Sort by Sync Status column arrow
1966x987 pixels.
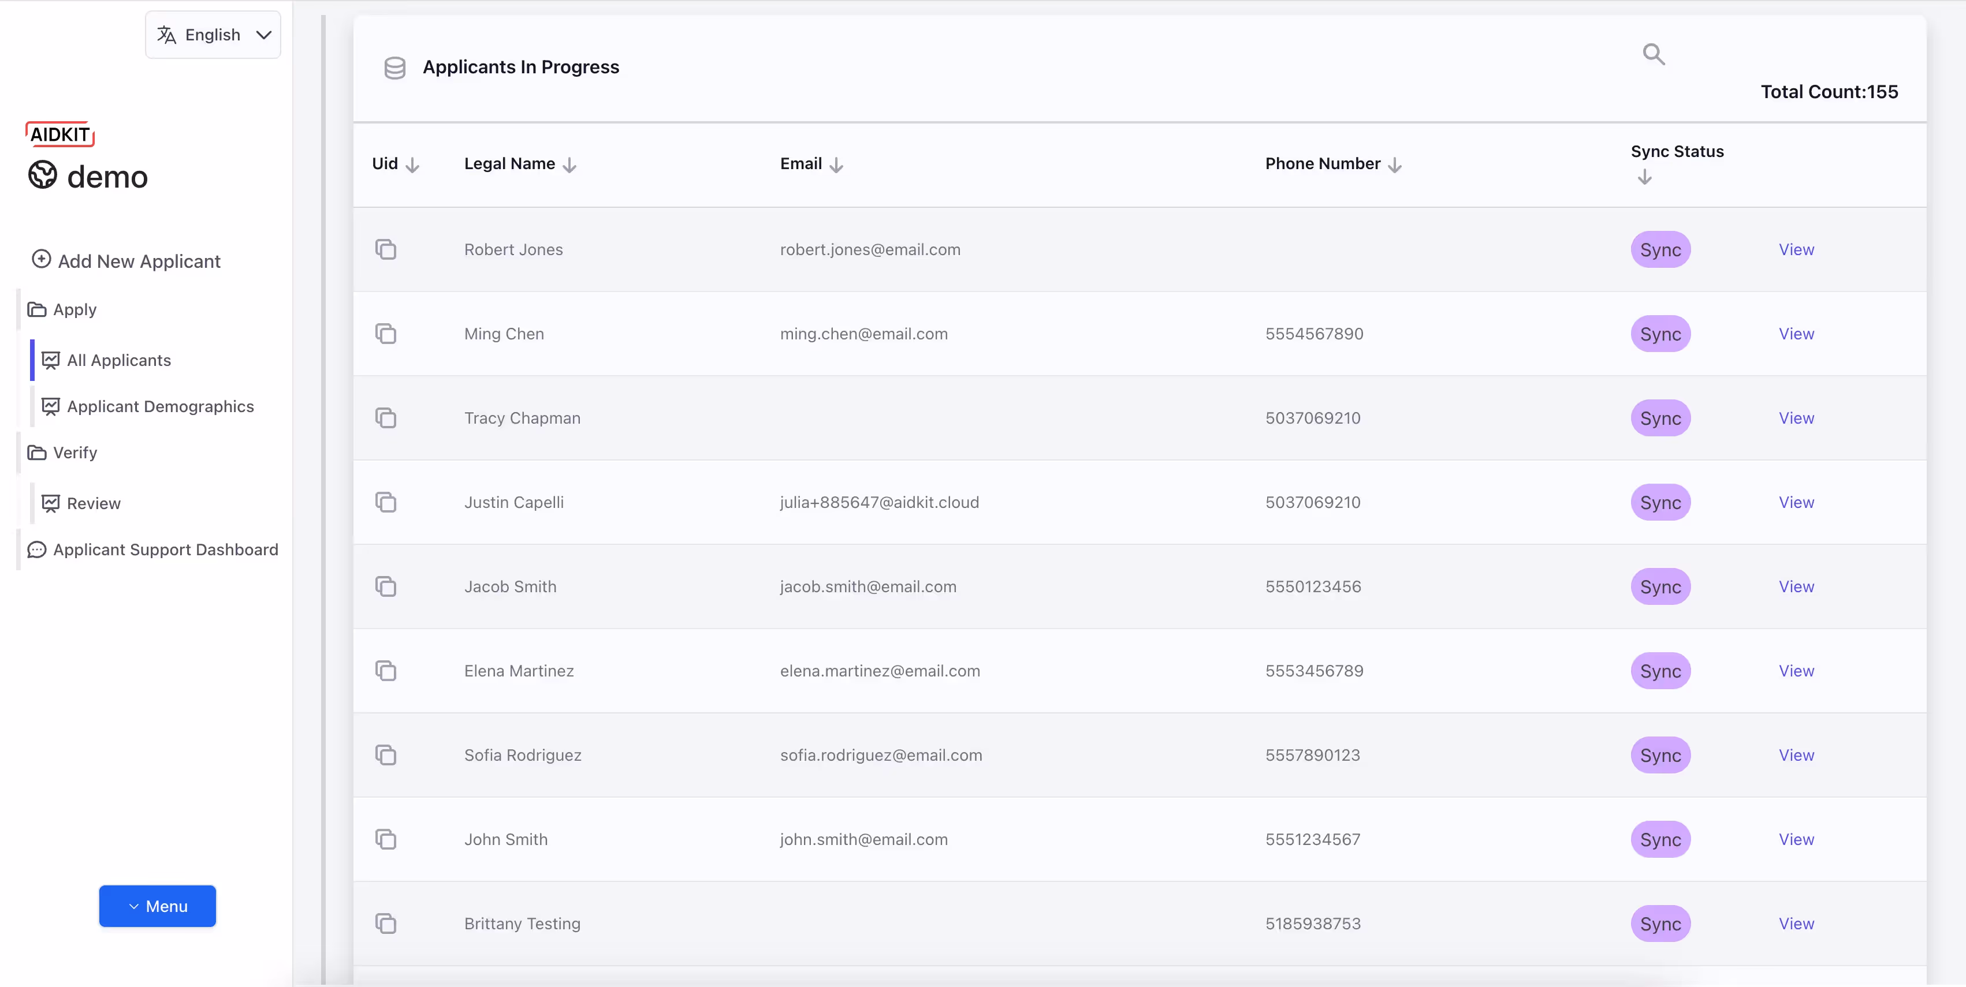coord(1645,177)
